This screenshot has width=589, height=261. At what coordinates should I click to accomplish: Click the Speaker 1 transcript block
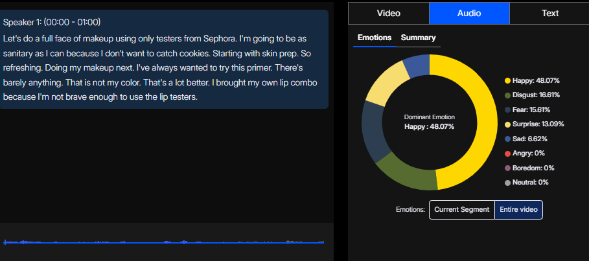tap(164, 60)
